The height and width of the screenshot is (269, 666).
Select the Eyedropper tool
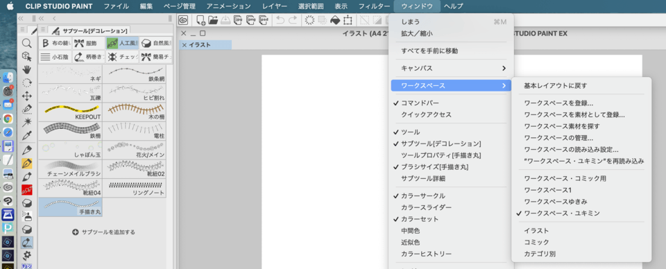click(x=27, y=135)
